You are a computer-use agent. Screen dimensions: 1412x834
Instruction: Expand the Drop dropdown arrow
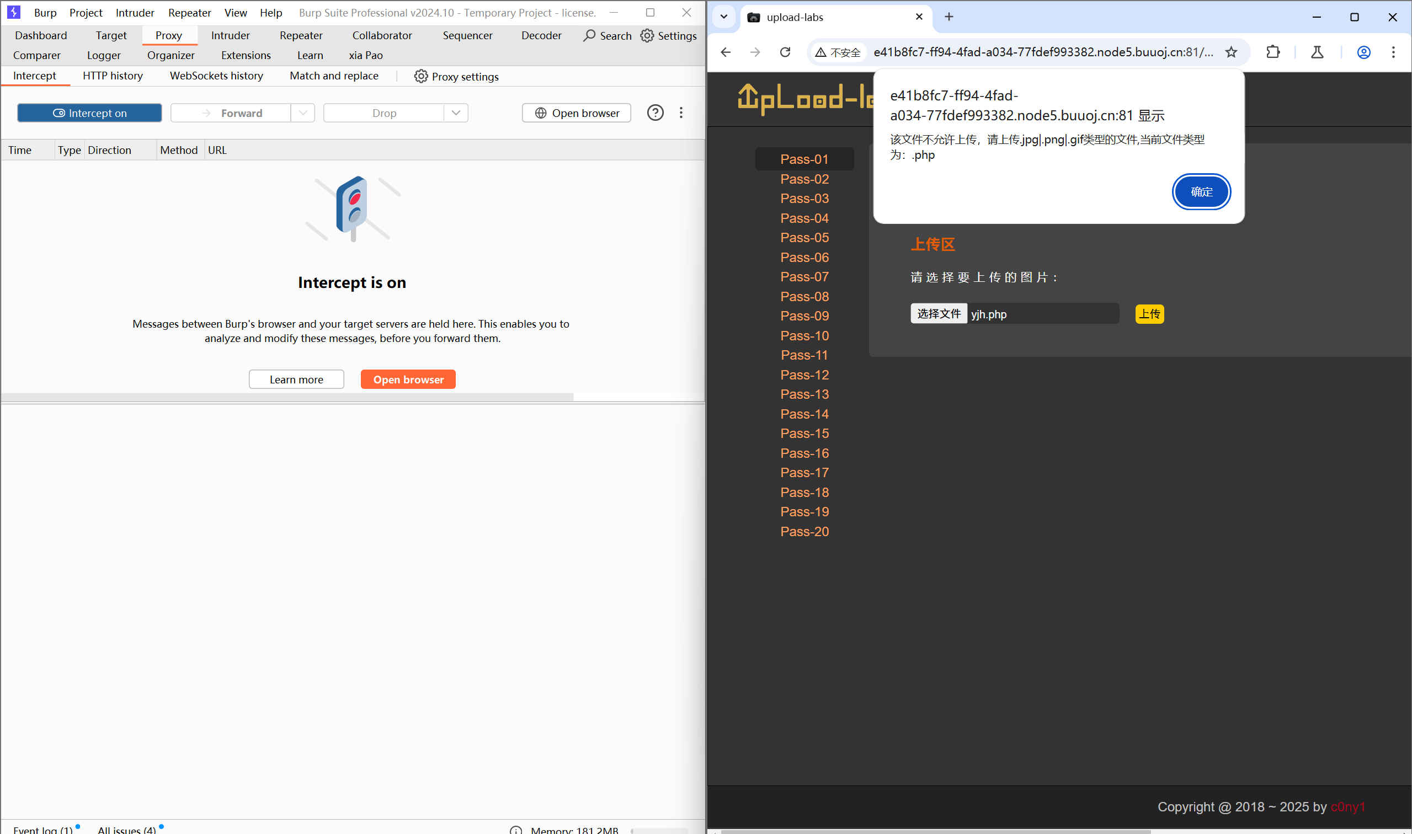point(456,113)
